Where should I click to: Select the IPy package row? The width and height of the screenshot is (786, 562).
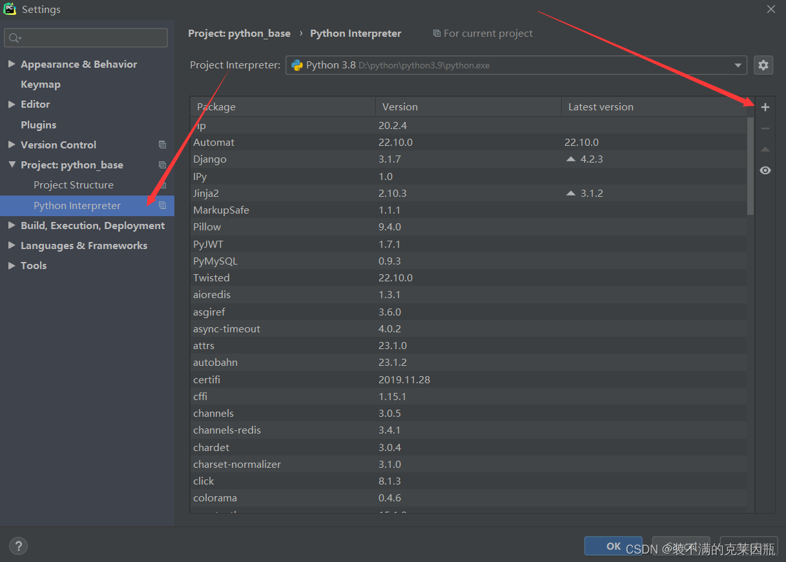tap(468, 176)
